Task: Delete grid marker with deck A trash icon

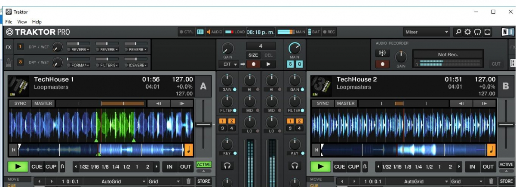Action: pos(188,181)
